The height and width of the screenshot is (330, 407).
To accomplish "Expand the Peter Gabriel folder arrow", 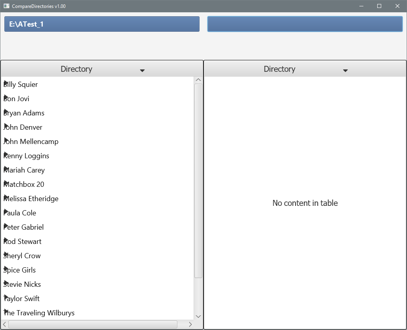I will [x=6, y=226].
